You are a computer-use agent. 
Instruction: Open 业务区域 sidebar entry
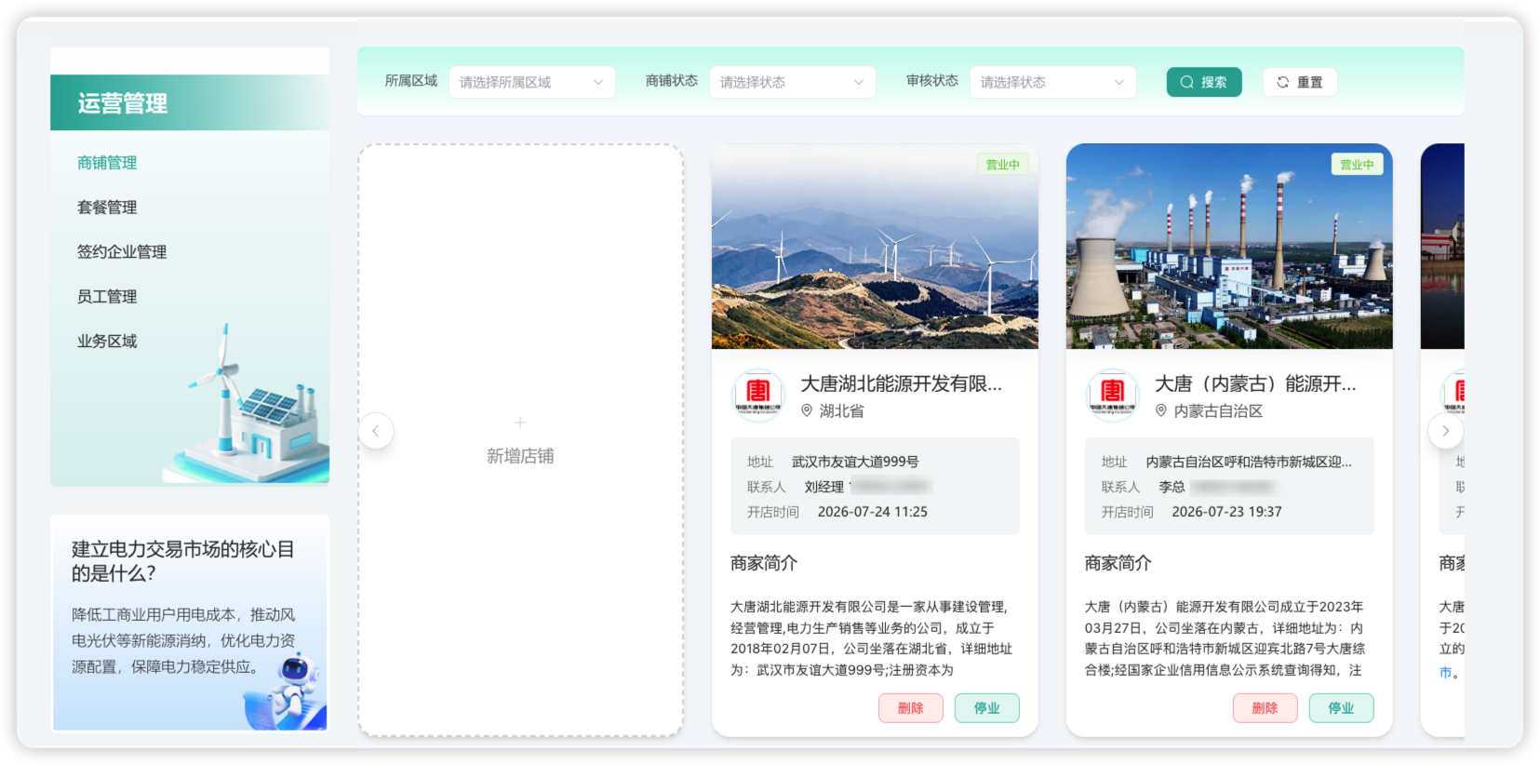click(107, 342)
